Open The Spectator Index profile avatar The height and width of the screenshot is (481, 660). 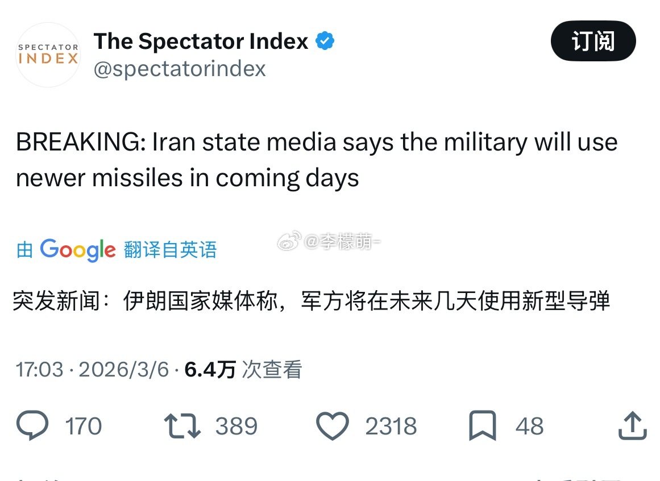(48, 55)
